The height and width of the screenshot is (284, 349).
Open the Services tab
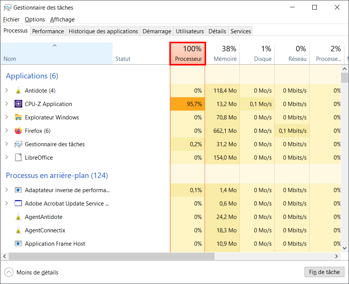tap(241, 31)
